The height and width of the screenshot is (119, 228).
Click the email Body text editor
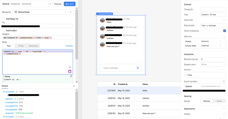click(38, 62)
